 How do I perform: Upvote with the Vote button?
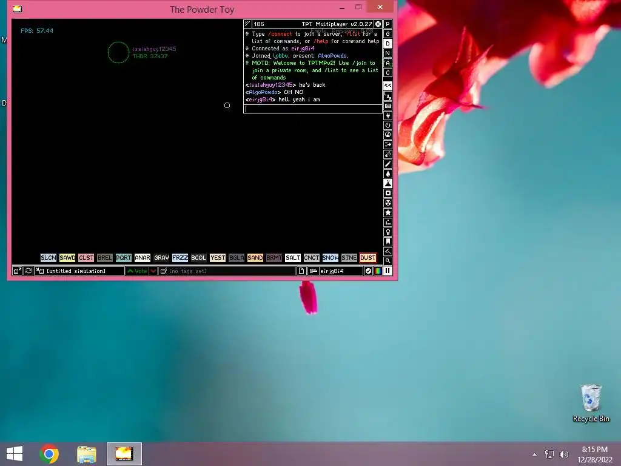pyautogui.click(x=137, y=271)
